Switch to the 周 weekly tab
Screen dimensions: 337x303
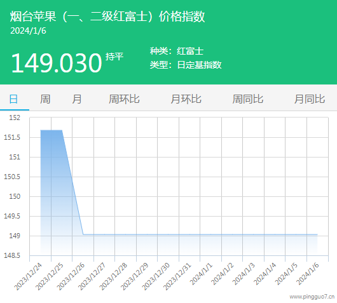[45, 99]
